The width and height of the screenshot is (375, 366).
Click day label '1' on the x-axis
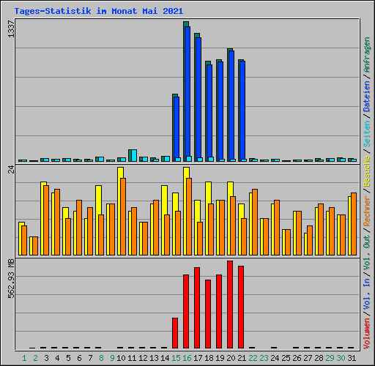coord(24,358)
